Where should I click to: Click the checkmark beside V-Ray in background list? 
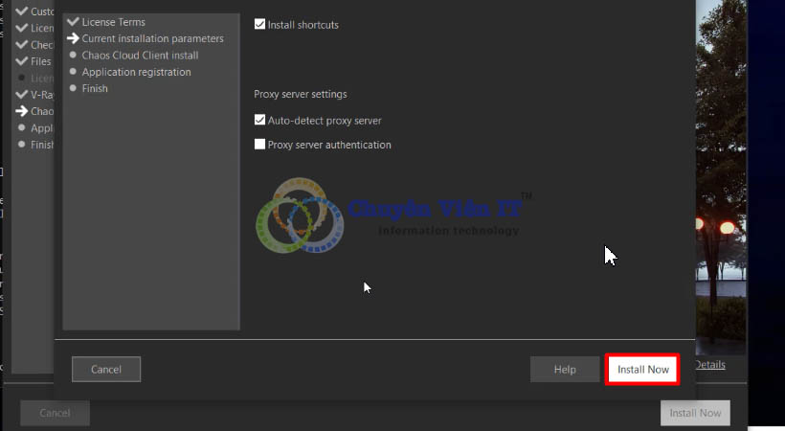pyautogui.click(x=22, y=95)
